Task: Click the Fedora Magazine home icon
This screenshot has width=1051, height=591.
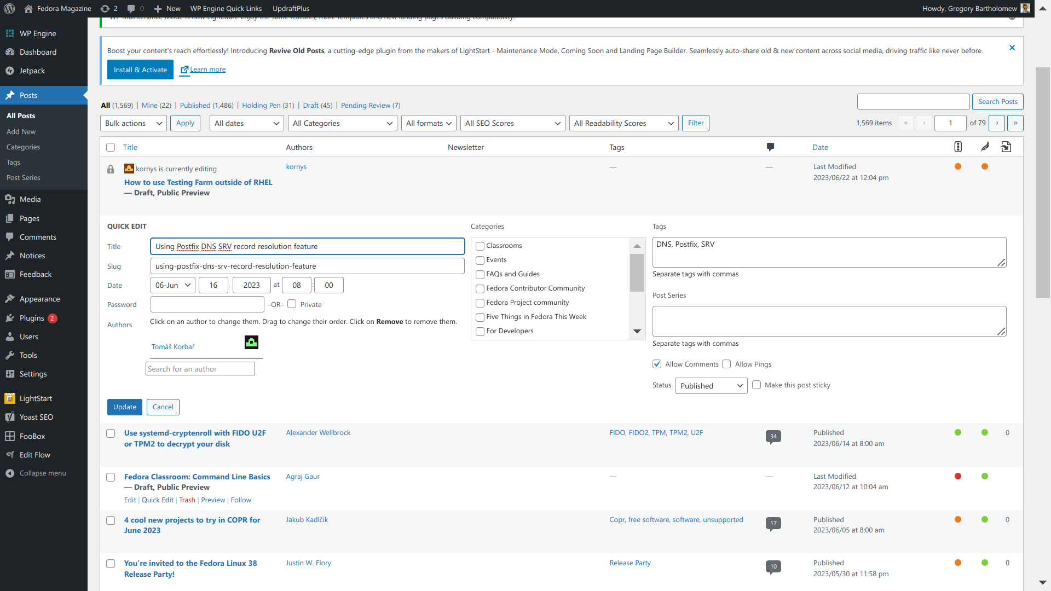Action: coord(28,8)
